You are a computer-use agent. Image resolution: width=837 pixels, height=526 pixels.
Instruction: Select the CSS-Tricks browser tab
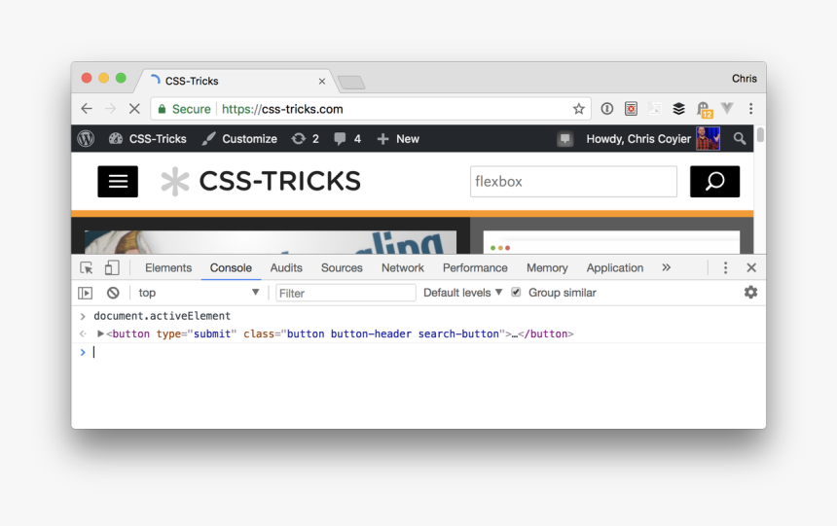[x=237, y=81]
